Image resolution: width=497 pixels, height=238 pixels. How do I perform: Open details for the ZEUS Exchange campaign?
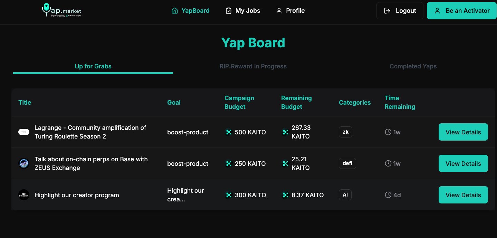463,163
